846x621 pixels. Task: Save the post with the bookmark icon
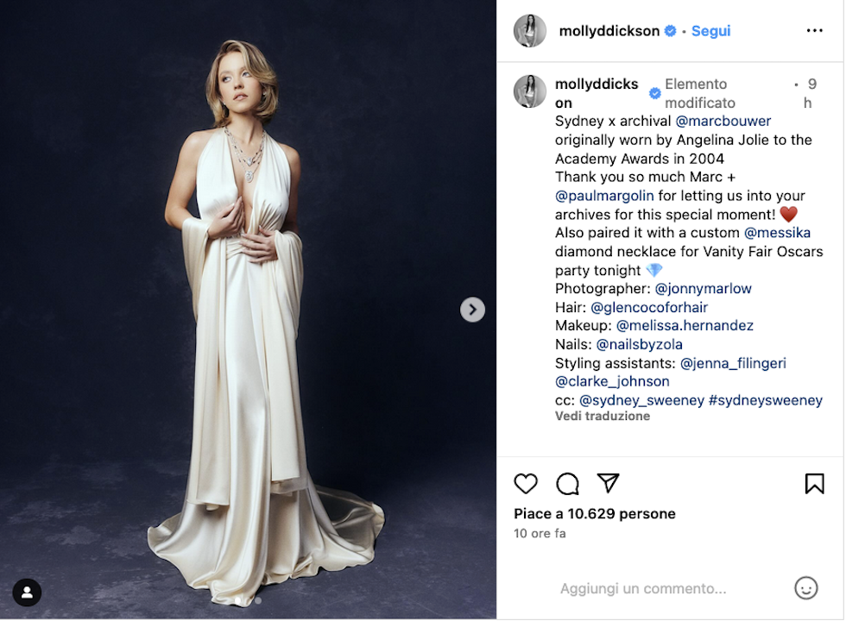point(814,484)
